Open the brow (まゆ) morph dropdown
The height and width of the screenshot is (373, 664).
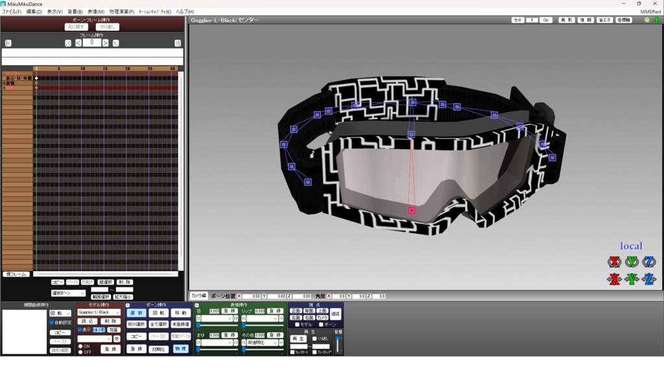point(217,343)
